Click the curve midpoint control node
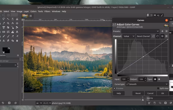The width and height of the screenshot is (173, 110). (x=143, y=57)
